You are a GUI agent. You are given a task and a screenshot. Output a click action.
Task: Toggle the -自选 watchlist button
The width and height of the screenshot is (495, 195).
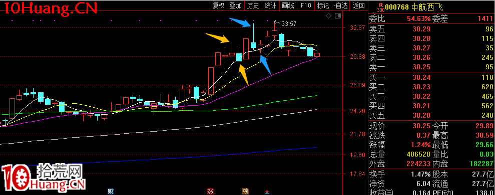(341, 5)
